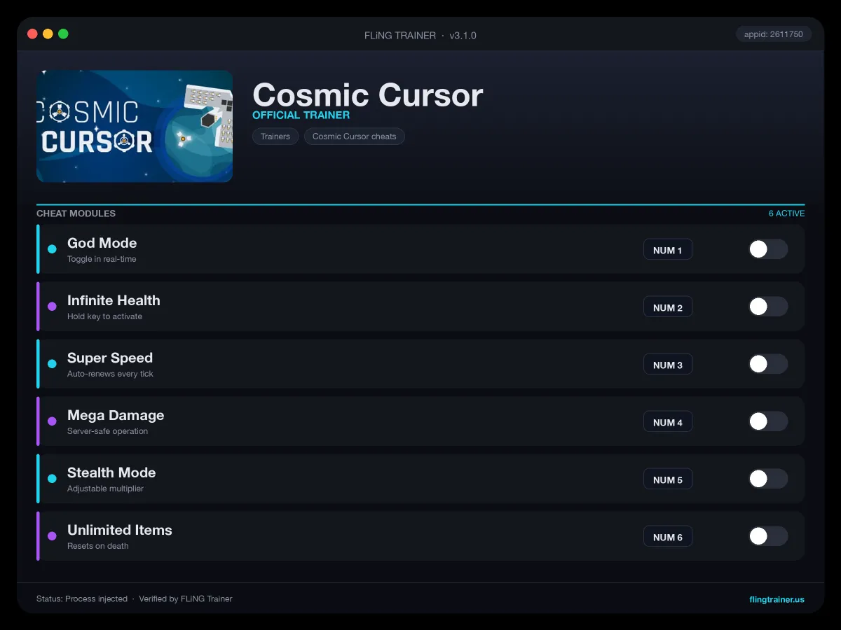Switch on Mega Damage toggle
The image size is (841, 630).
[768, 421]
